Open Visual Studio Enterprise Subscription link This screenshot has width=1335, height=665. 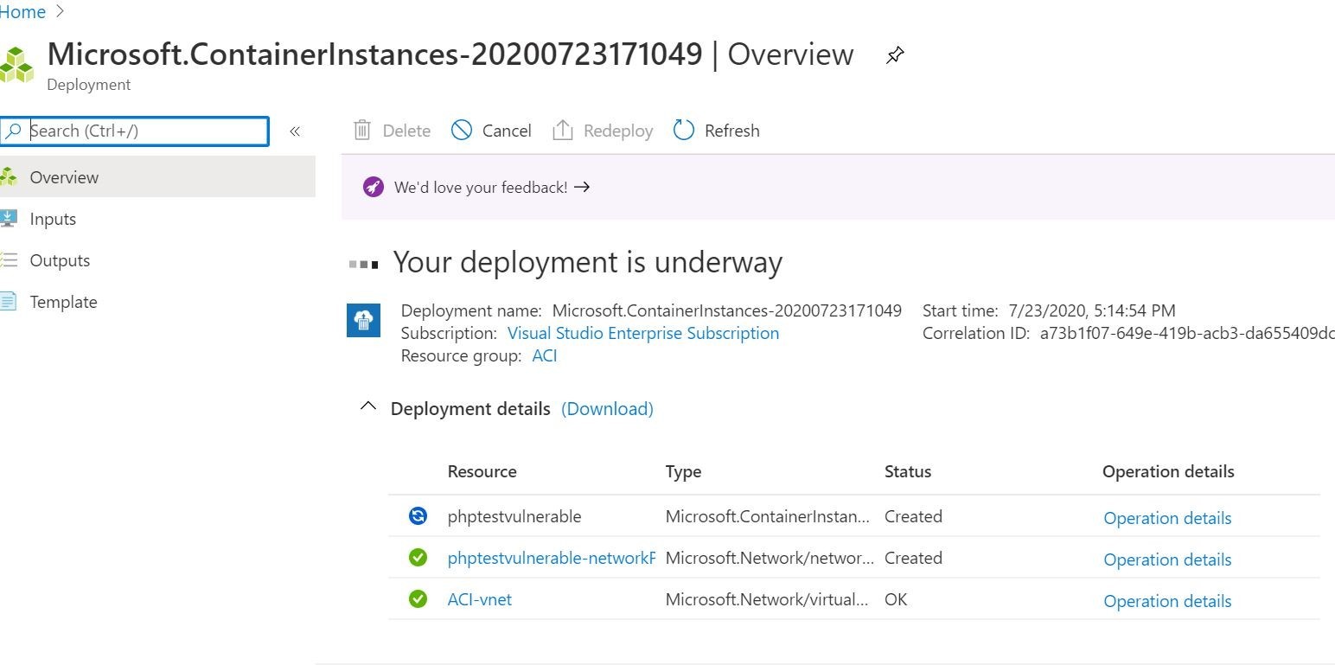coord(642,333)
